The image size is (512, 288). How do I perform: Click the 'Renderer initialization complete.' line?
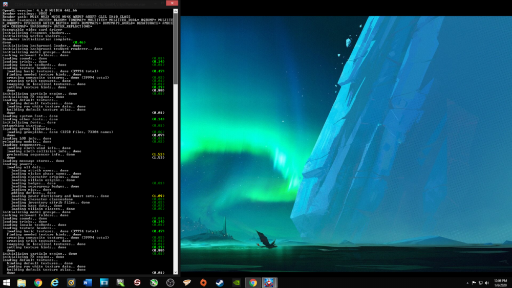[37, 39]
